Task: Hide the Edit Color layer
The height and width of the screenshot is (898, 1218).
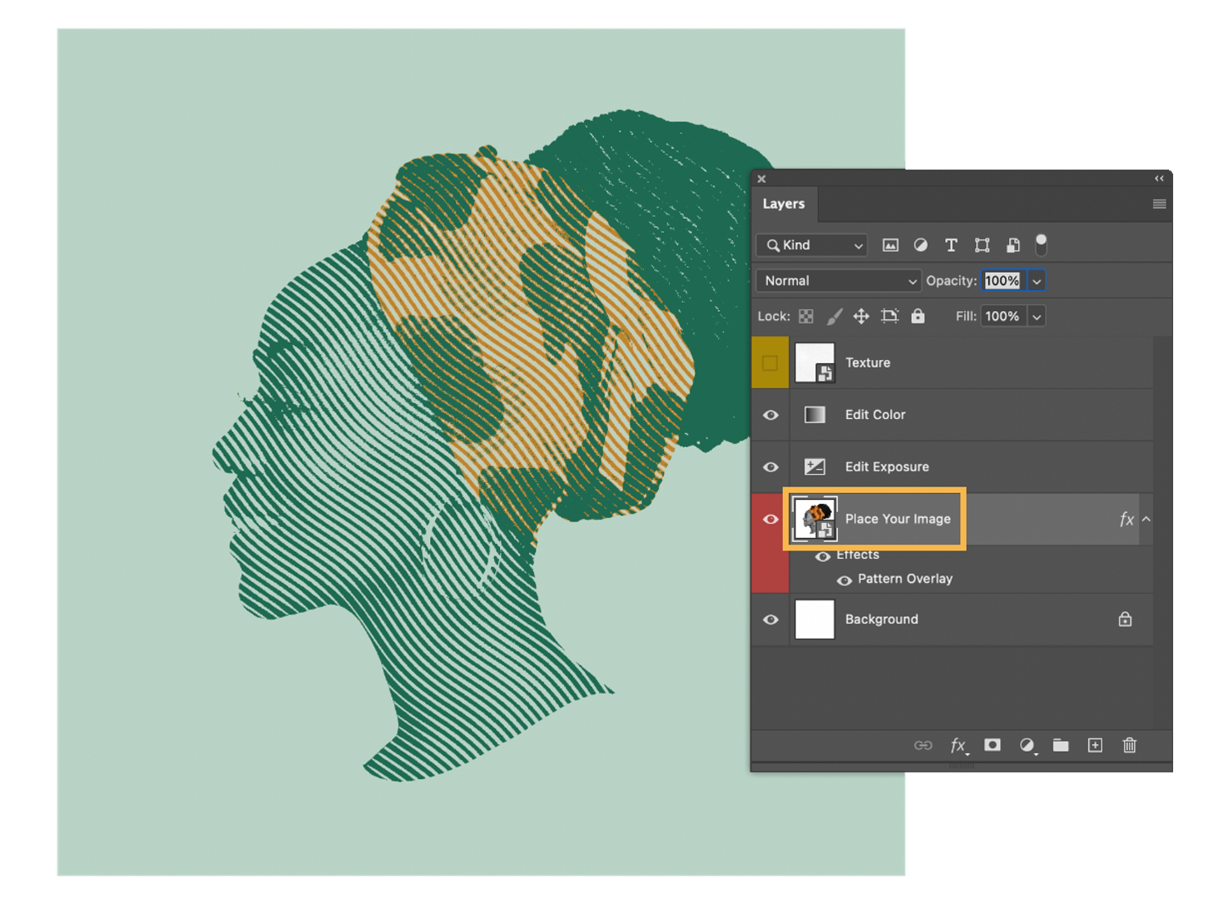Action: [x=770, y=415]
